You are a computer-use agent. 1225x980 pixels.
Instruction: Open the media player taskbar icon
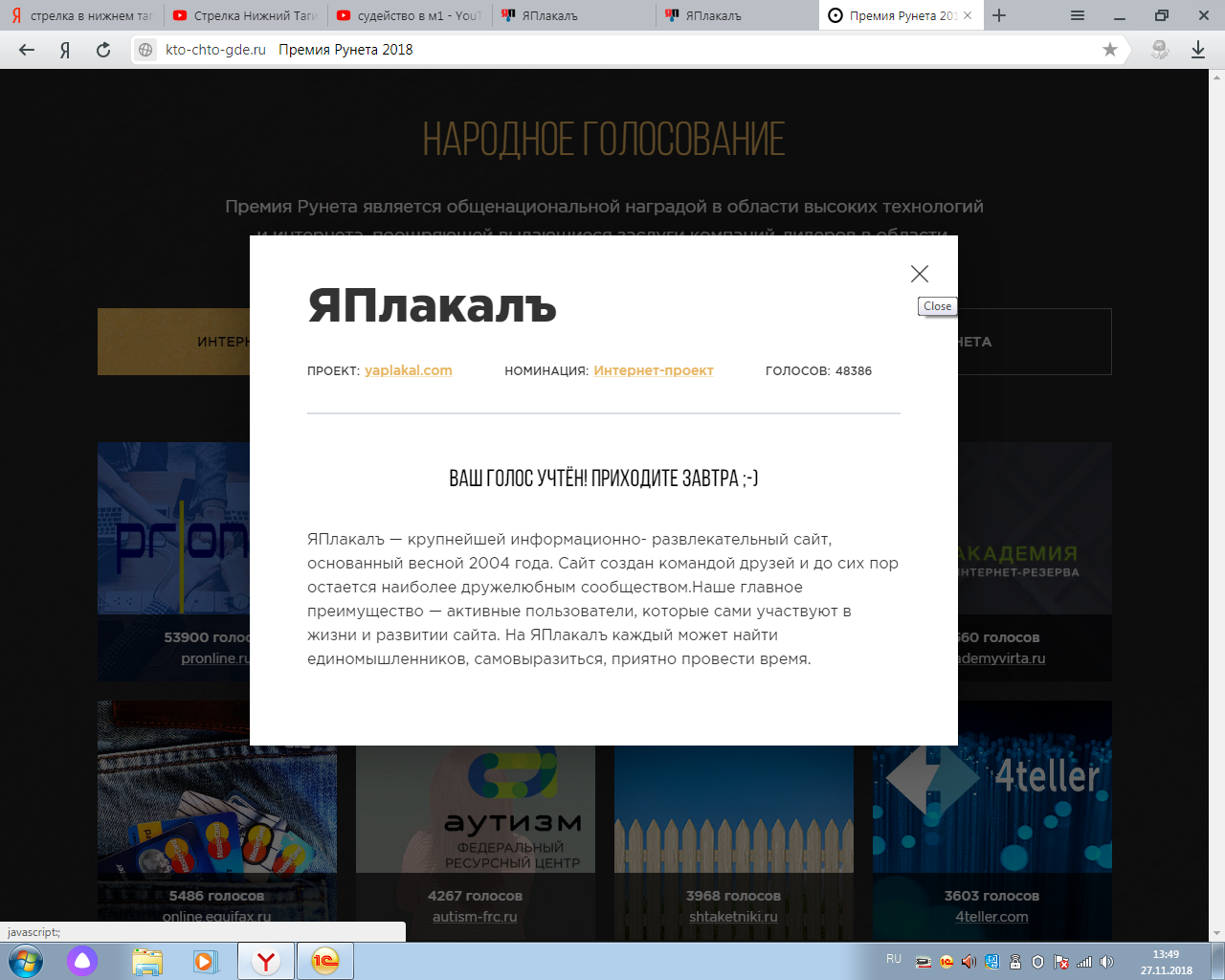tap(205, 961)
